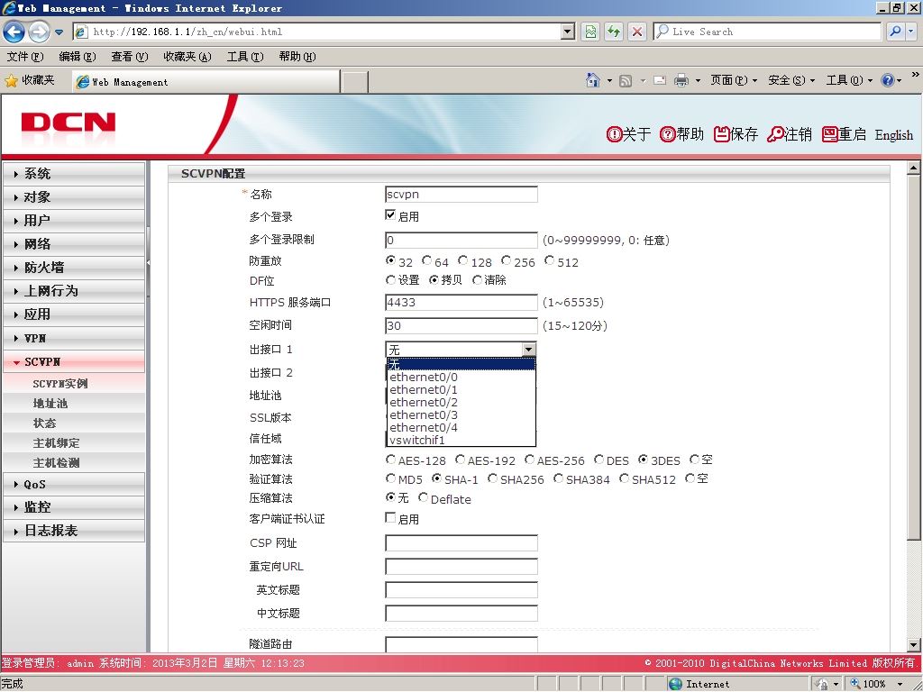923x692 pixels.
Task: Click the page vertical scrollbar down arrow
Action: pos(913,645)
